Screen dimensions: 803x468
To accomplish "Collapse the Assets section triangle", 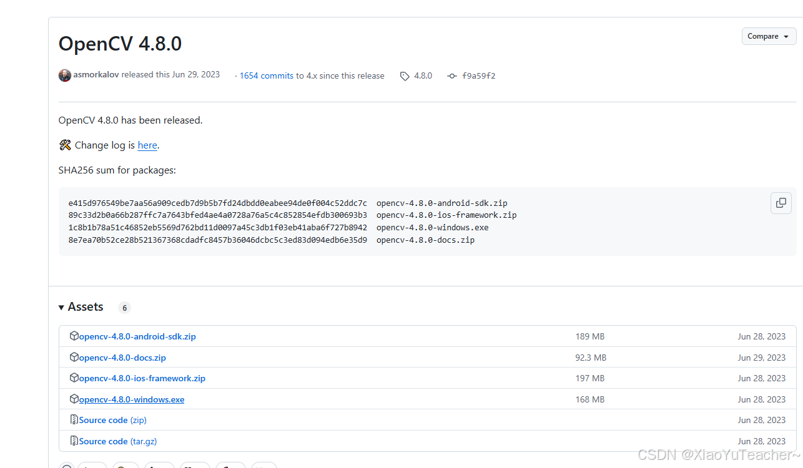I will 61,308.
